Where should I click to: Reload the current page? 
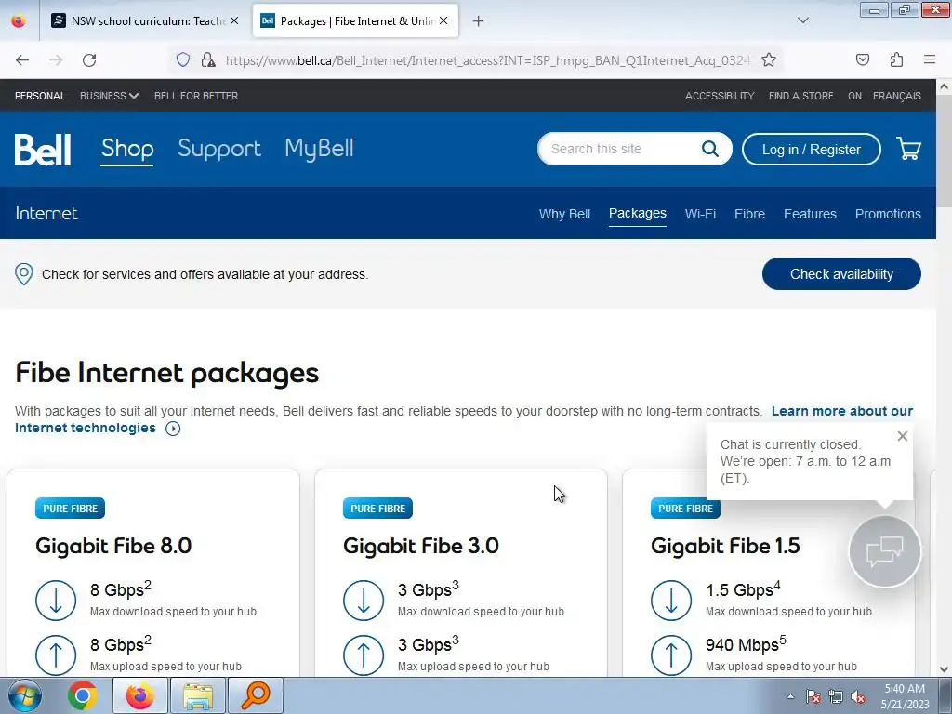click(89, 60)
